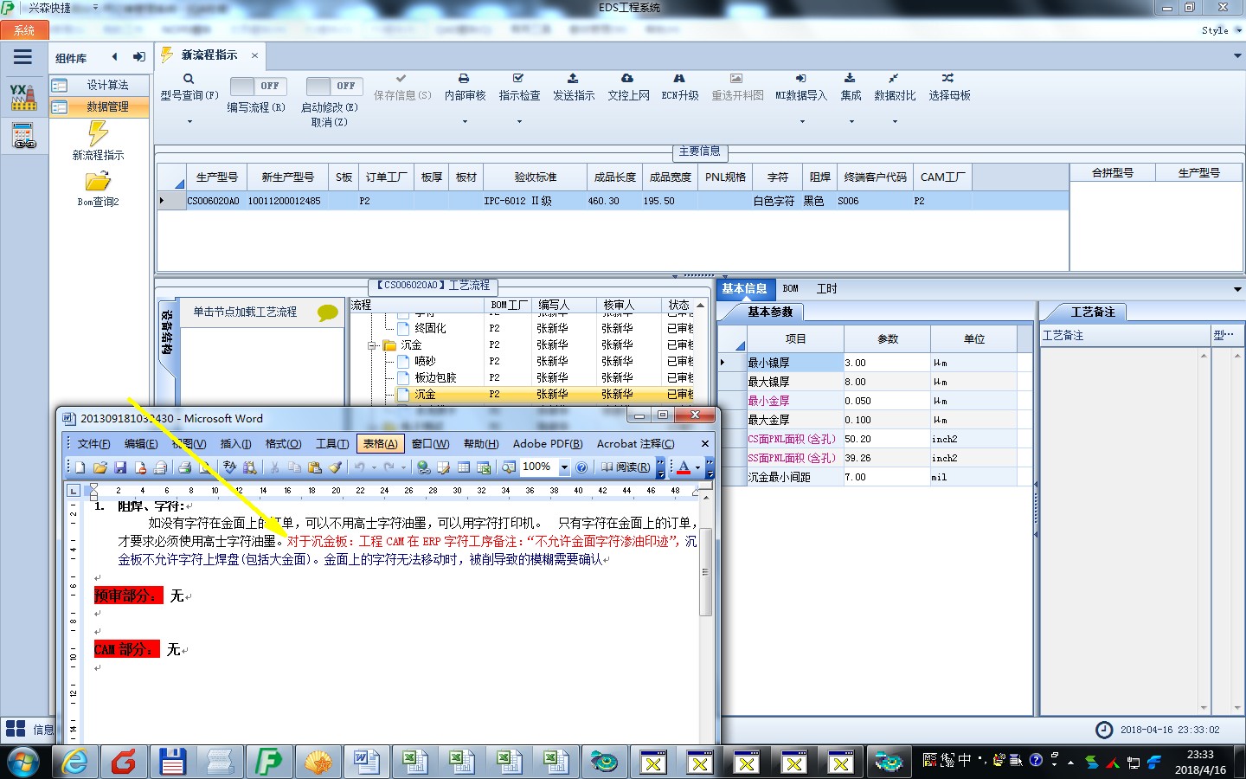Open the Word zoom 100% dropdown

coord(564,467)
